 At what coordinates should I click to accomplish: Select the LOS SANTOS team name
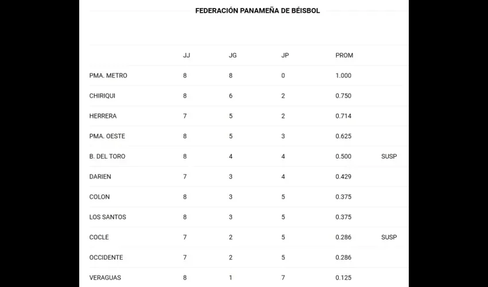(x=108, y=218)
